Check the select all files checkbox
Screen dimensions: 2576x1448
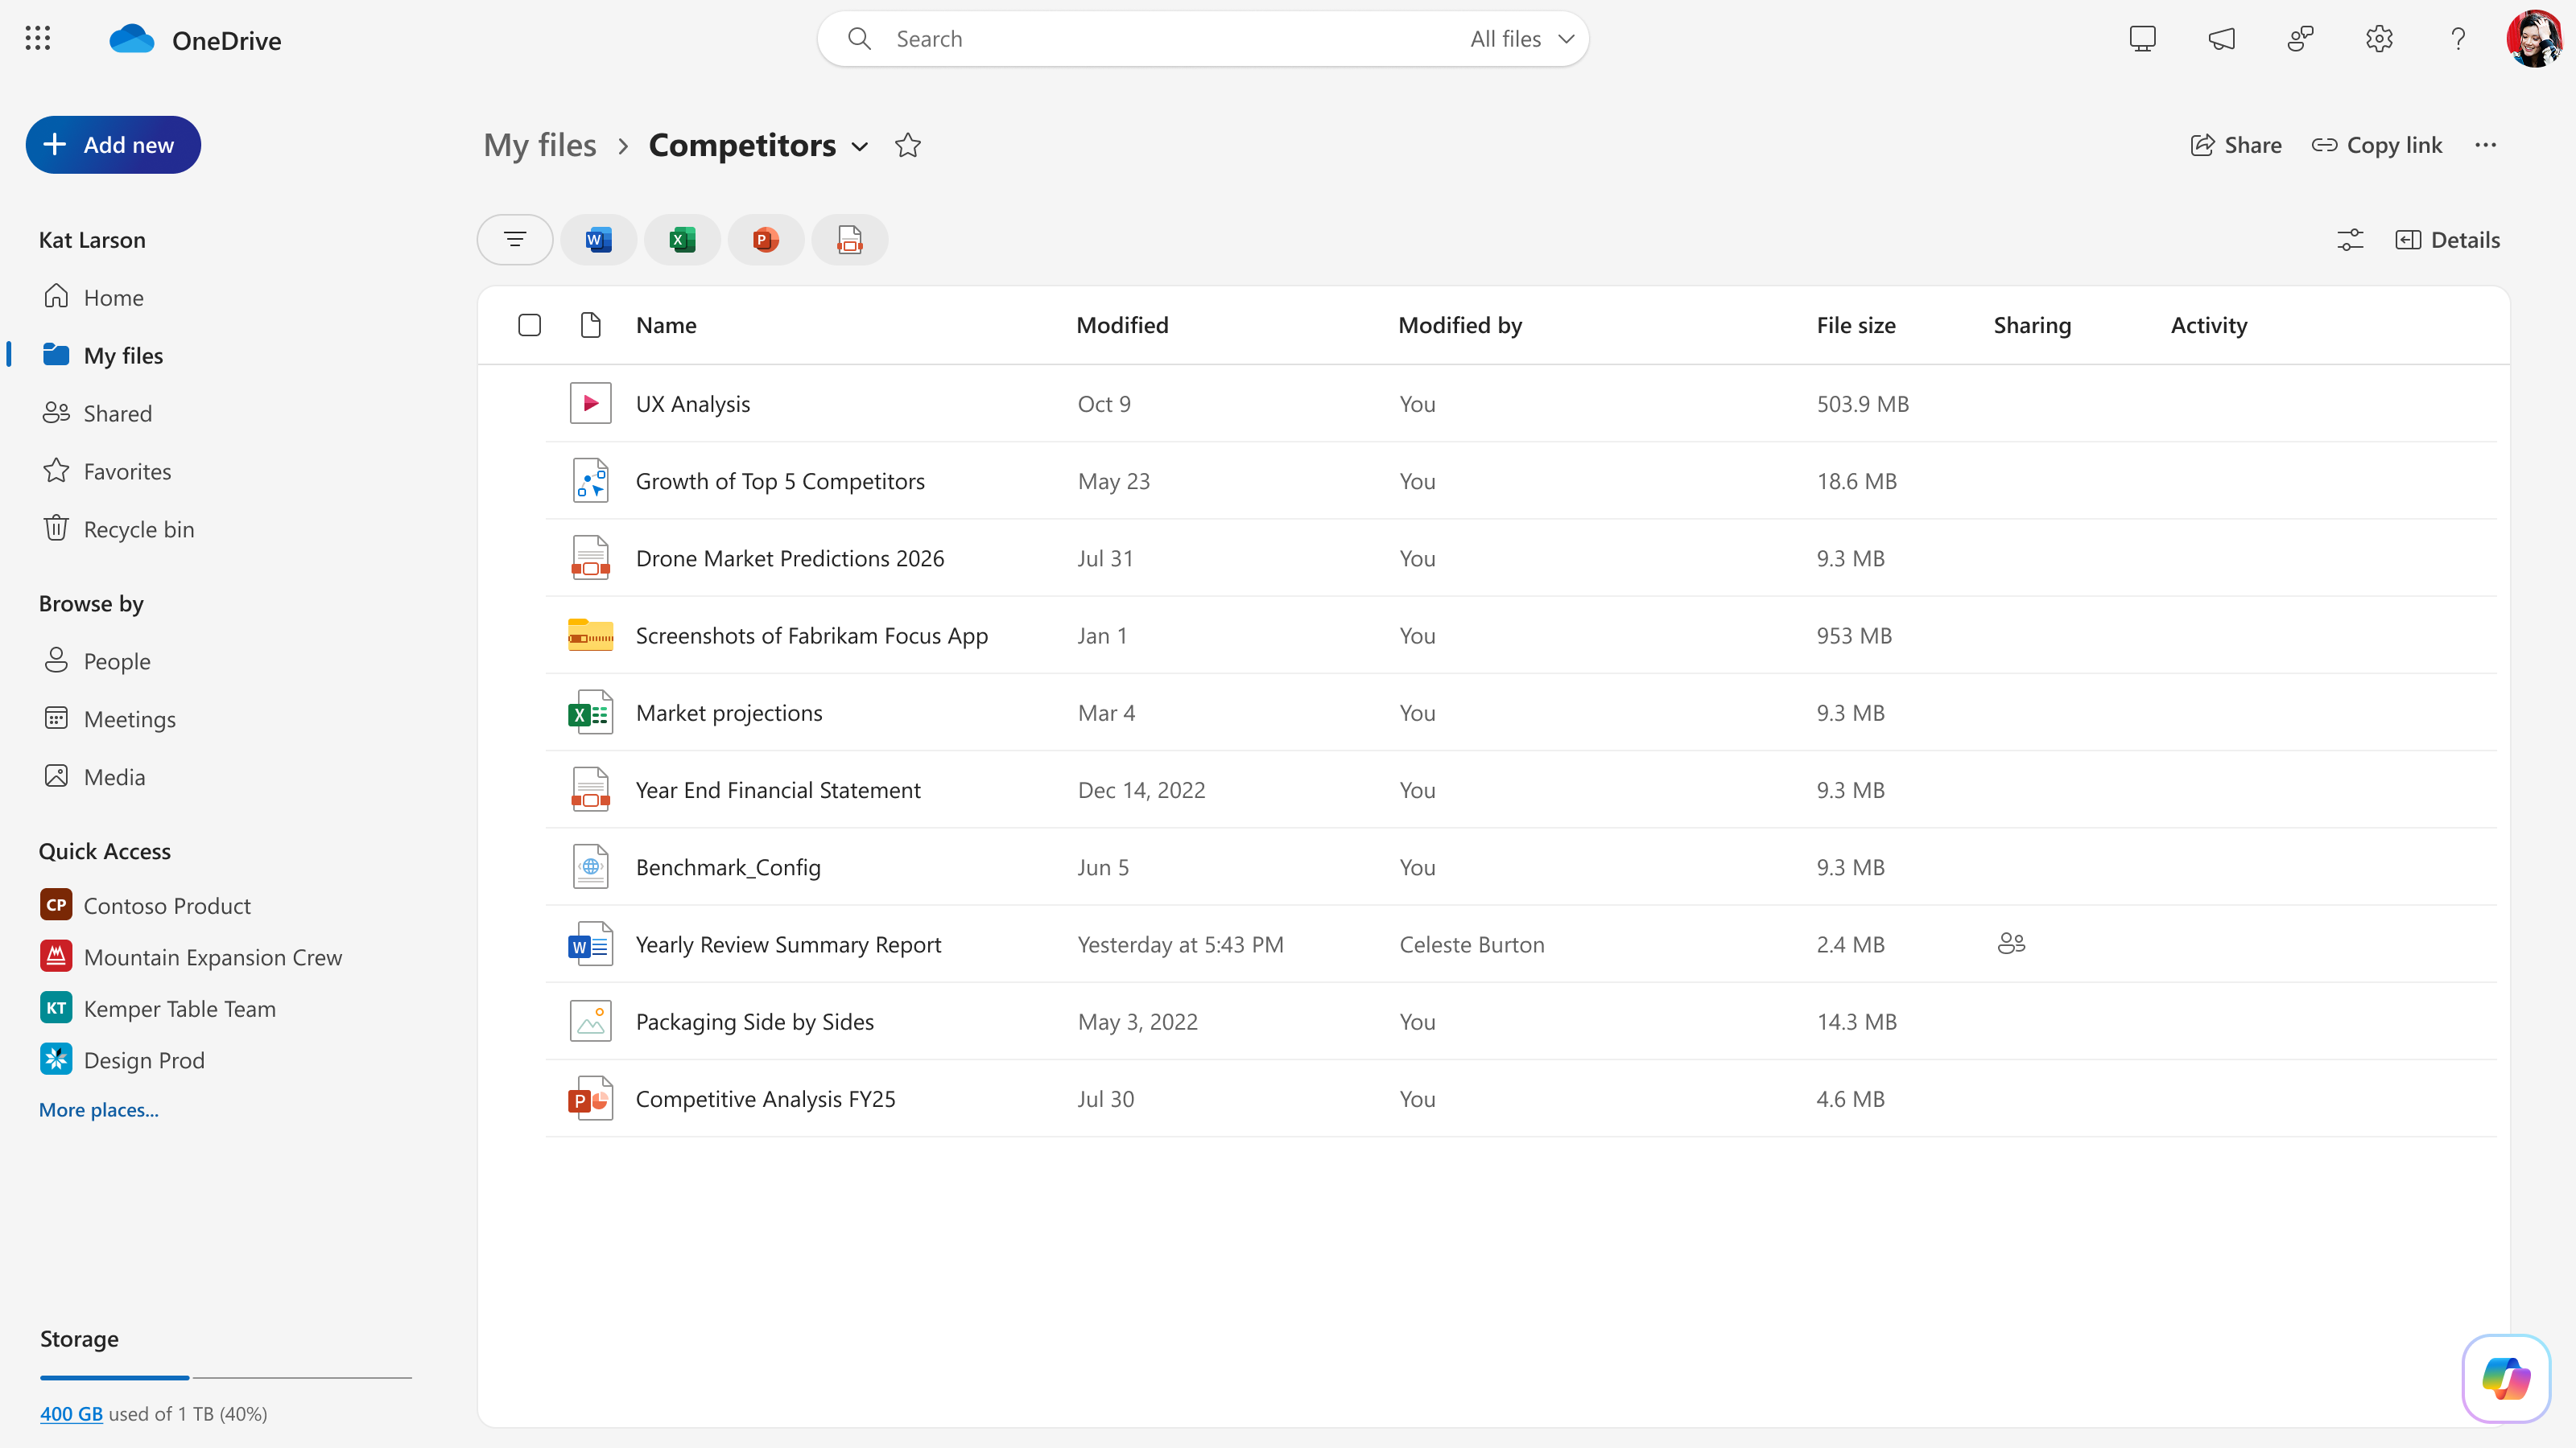529,325
